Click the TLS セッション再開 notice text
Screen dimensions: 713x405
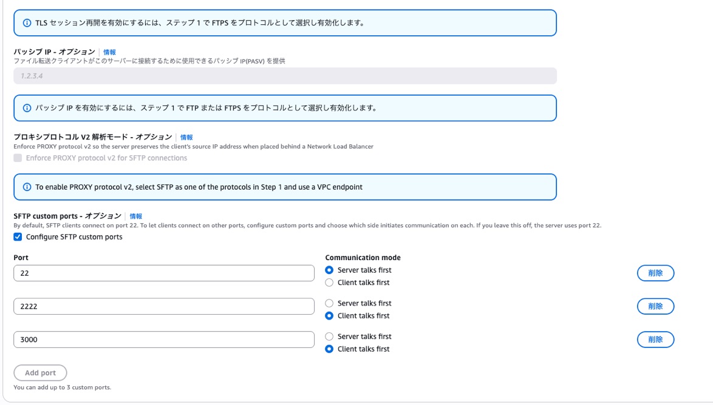(200, 22)
